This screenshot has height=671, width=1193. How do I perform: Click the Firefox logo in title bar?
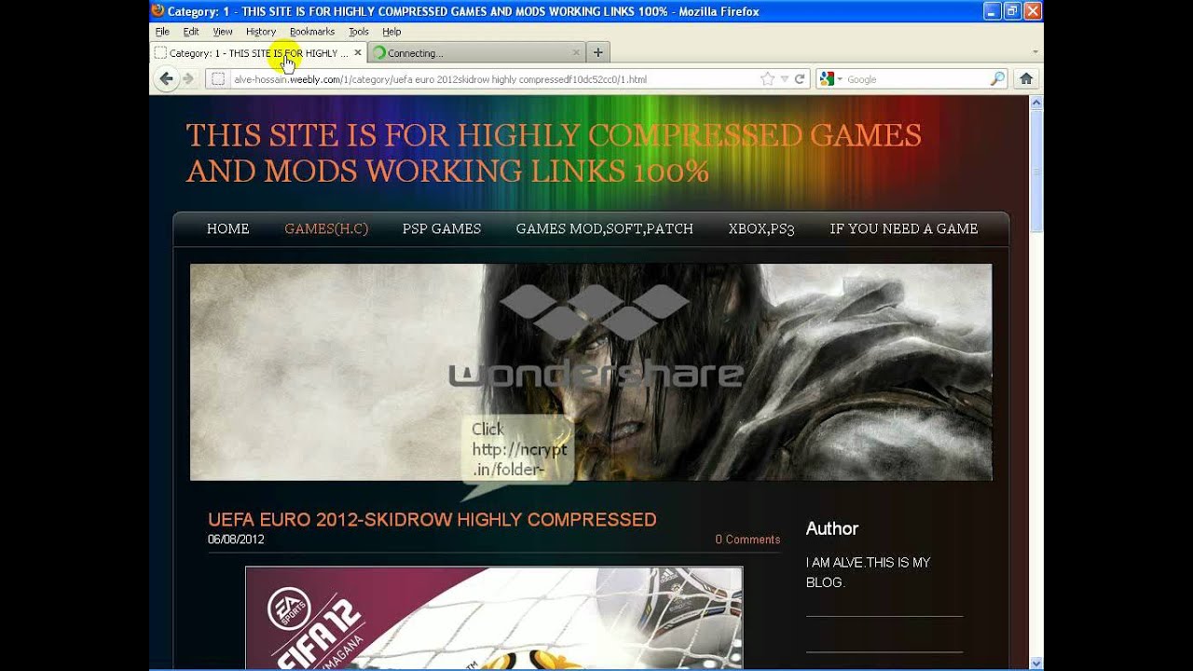click(158, 11)
